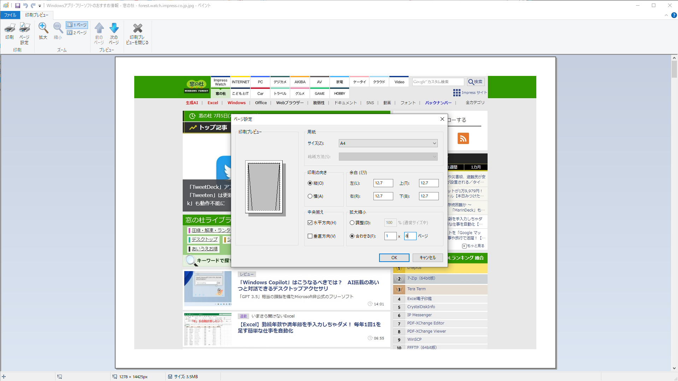Click the scroll down arrow of the preview scrollbar
This screenshot has width=678, height=381.
(x=674, y=368)
